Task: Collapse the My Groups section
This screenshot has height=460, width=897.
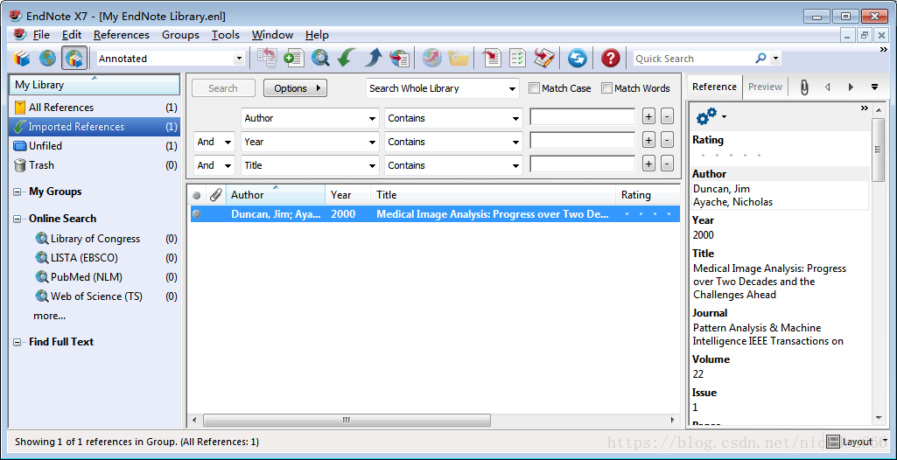Action: click(x=18, y=192)
